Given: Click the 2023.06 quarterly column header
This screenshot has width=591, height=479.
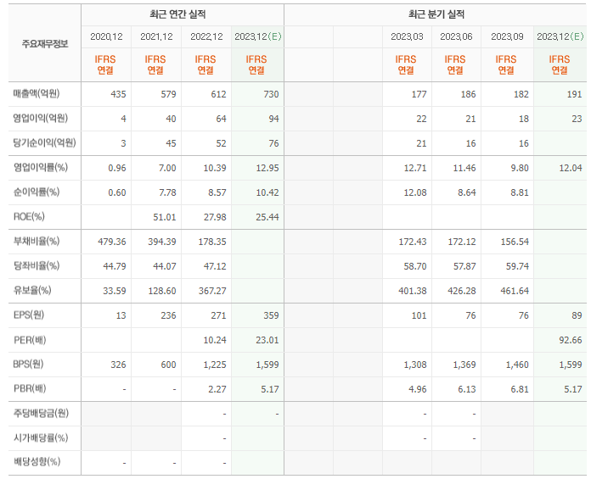Looking at the screenshot, I should [456, 36].
